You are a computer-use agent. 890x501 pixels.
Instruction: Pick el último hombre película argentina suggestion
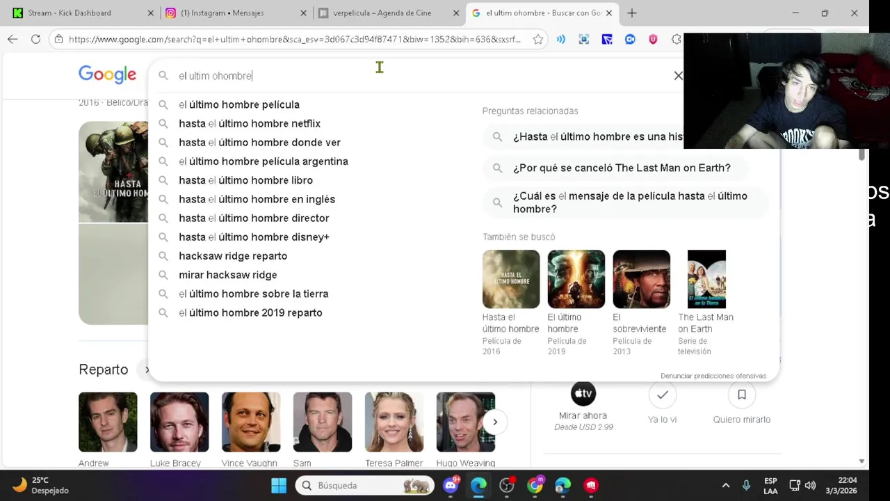(263, 161)
